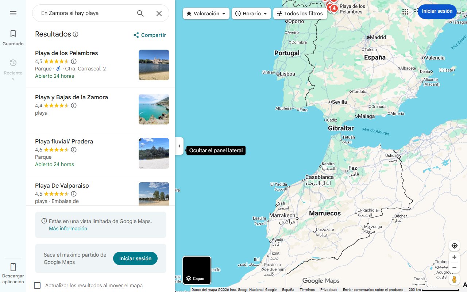The height and width of the screenshot is (292, 467).
Task: Open saved places with the Guardado icon
Action: click(x=13, y=33)
